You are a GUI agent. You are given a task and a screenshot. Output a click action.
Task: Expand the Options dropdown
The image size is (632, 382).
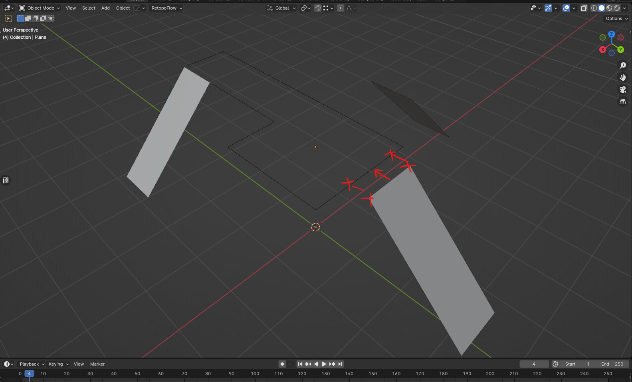616,18
